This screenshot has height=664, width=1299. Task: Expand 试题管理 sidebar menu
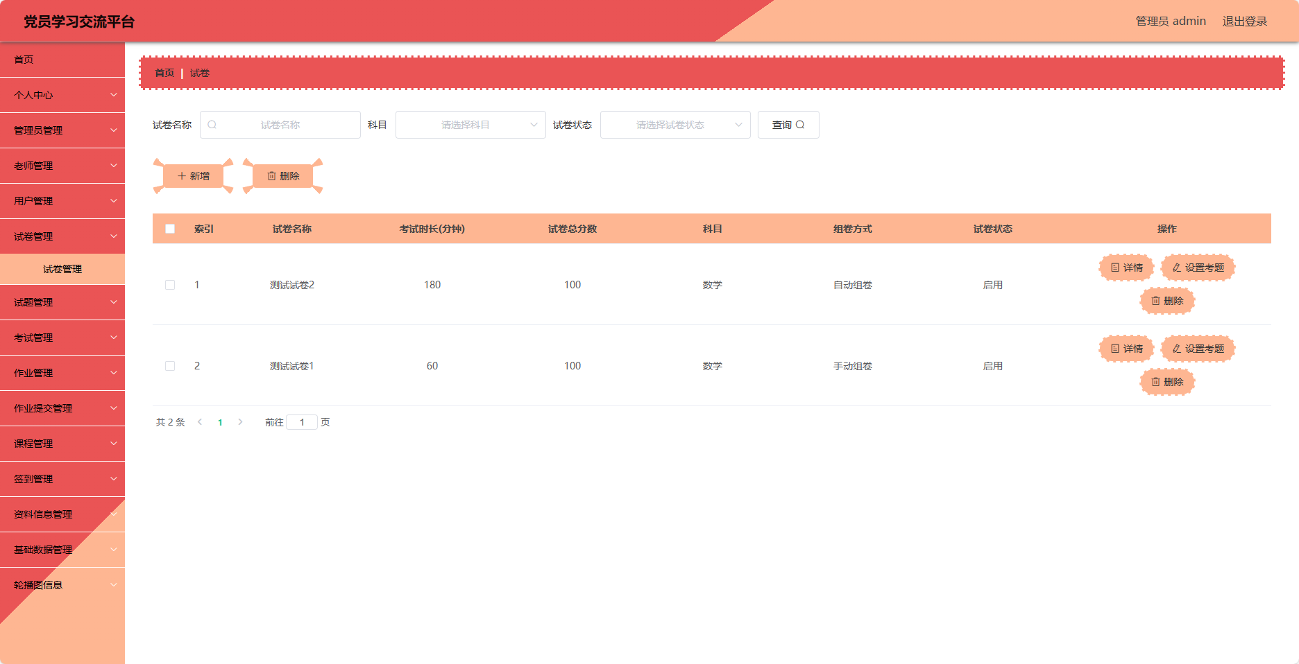62,302
